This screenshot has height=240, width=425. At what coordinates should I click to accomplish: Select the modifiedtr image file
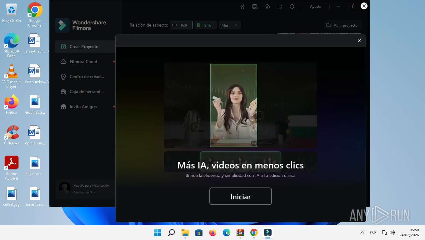(35, 105)
